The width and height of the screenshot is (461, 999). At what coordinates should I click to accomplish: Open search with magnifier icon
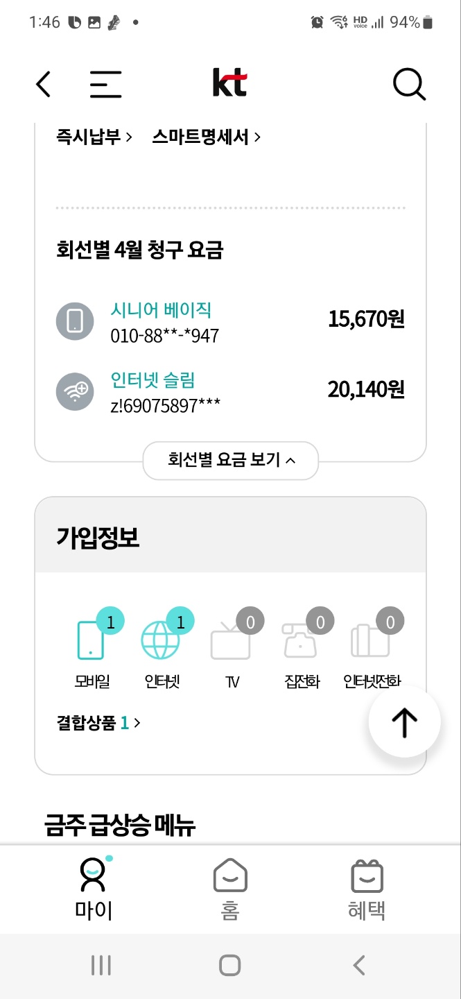(x=408, y=85)
